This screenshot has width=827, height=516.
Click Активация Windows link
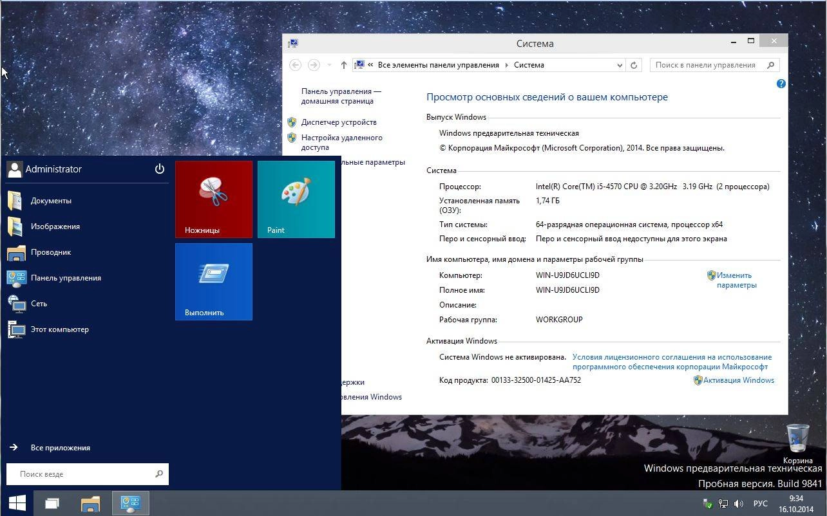point(739,380)
